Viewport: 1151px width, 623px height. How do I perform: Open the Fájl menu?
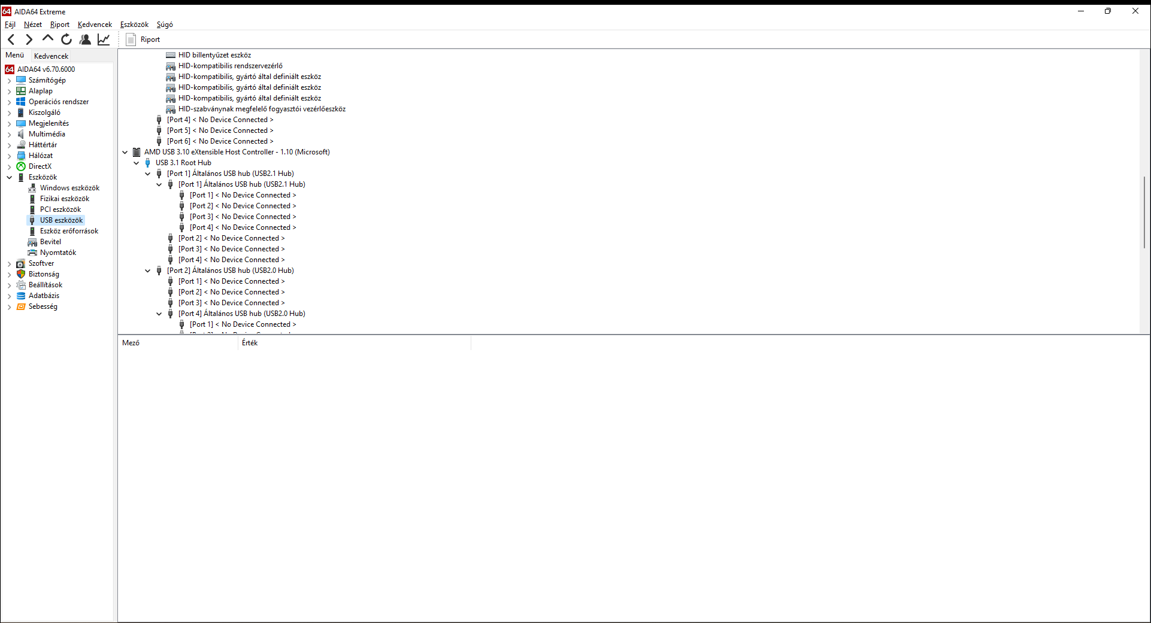tap(10, 25)
